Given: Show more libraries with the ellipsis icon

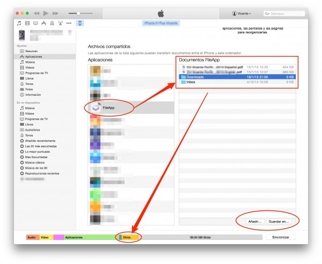Looking at the screenshot, I should 69,23.
